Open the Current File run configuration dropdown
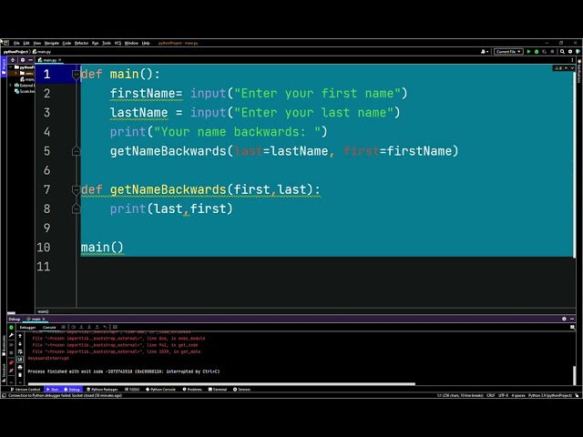 [x=508, y=52]
